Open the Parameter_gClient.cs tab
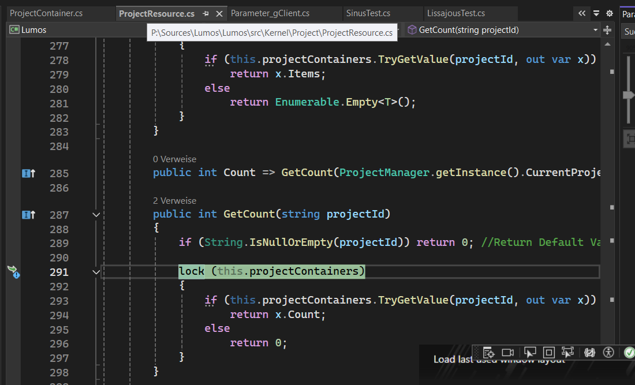Image resolution: width=635 pixels, height=385 pixels. (x=270, y=13)
